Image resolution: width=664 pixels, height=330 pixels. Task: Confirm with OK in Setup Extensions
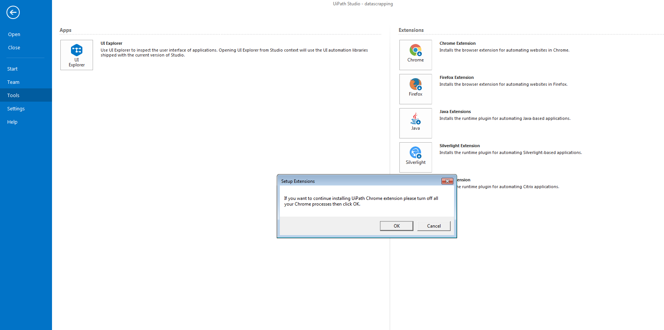[x=397, y=226]
